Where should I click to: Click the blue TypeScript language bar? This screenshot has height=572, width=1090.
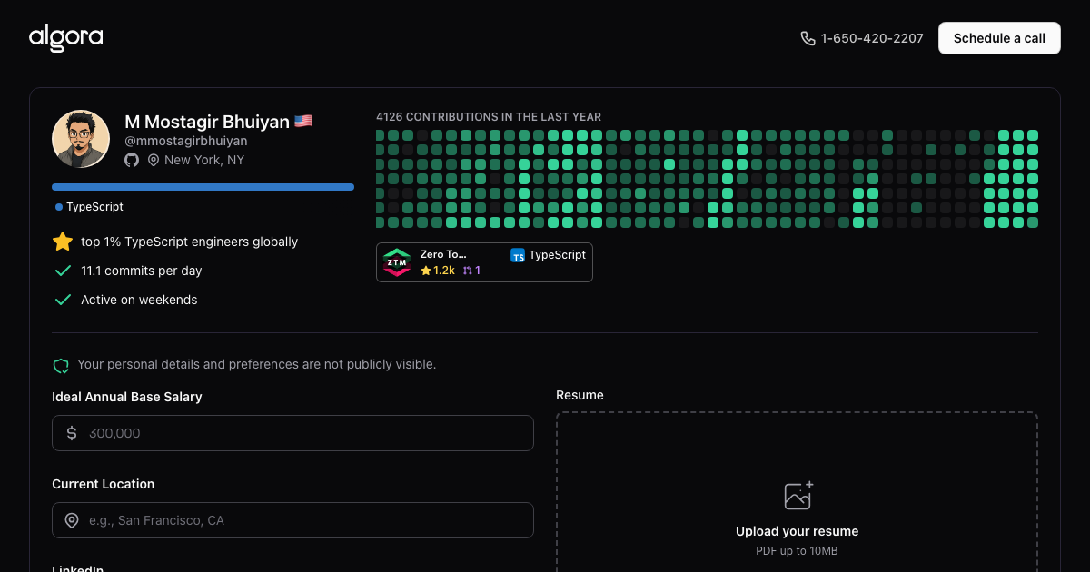click(x=203, y=187)
